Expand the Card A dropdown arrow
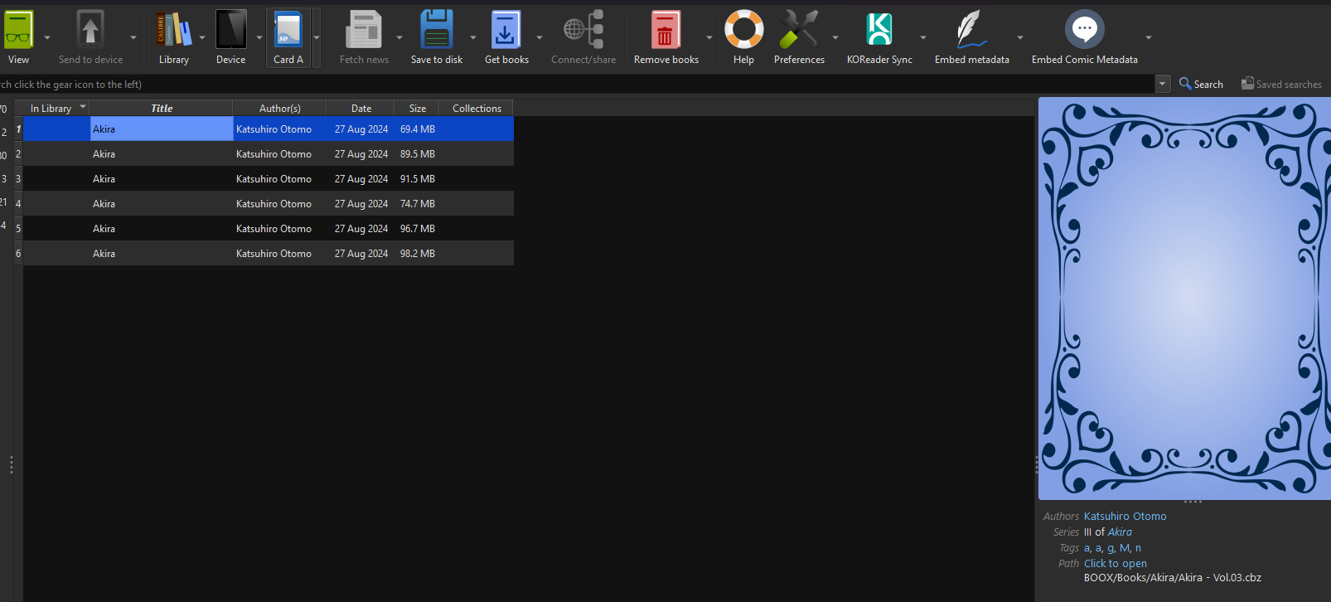The width and height of the screenshot is (1331, 602). coord(317,37)
